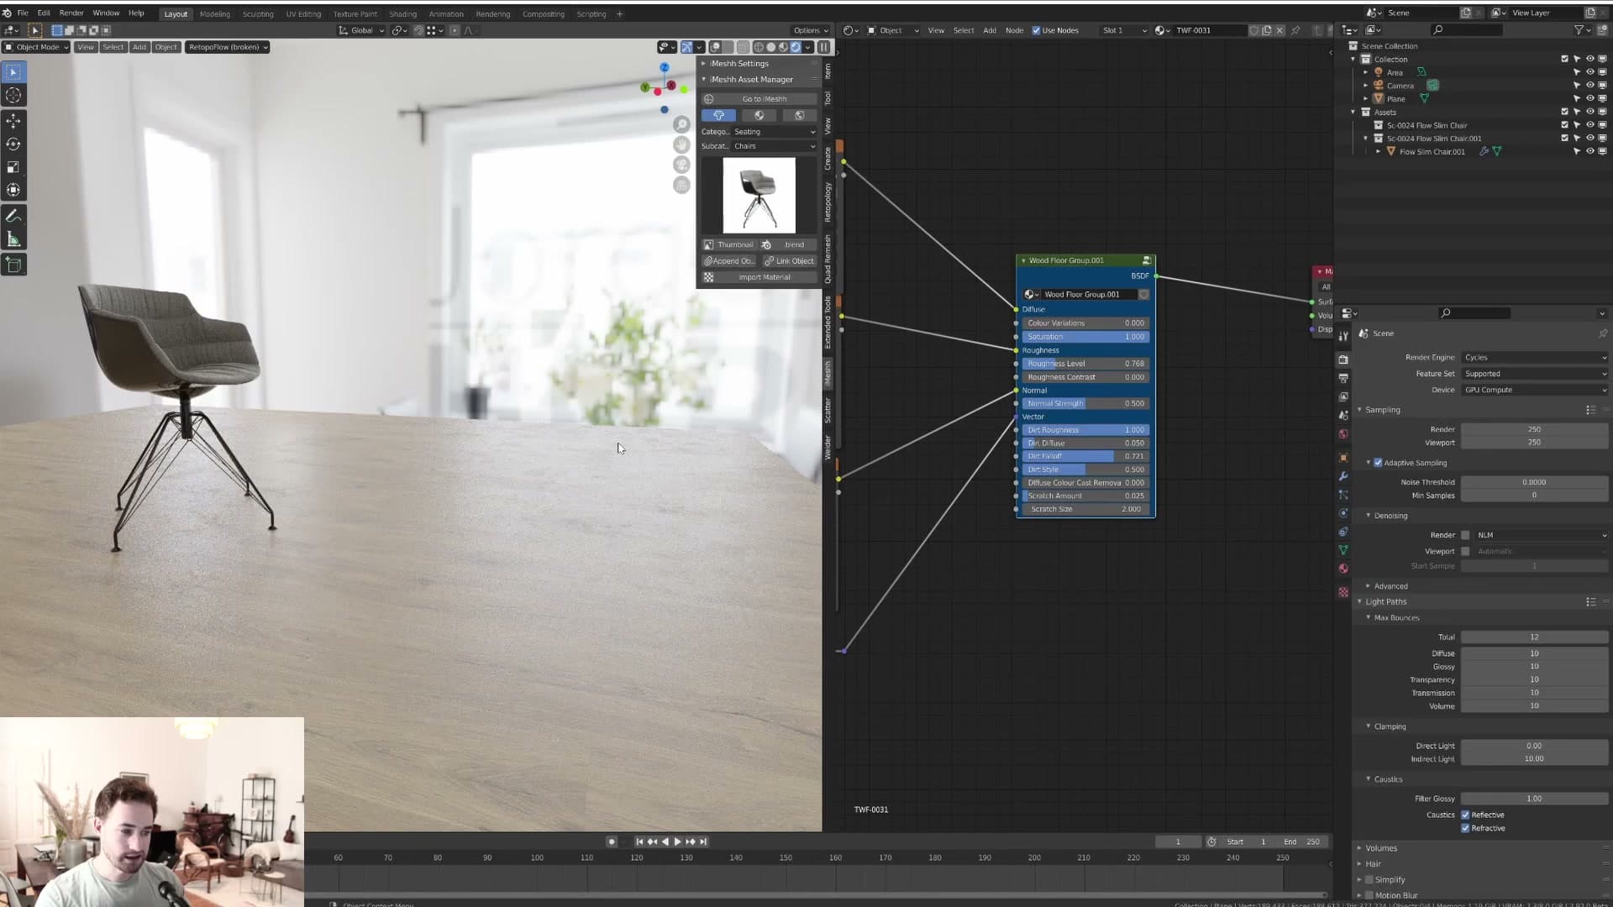Toggle the Use Nodes checkbox
Image resolution: width=1613 pixels, height=907 pixels.
point(1036,30)
